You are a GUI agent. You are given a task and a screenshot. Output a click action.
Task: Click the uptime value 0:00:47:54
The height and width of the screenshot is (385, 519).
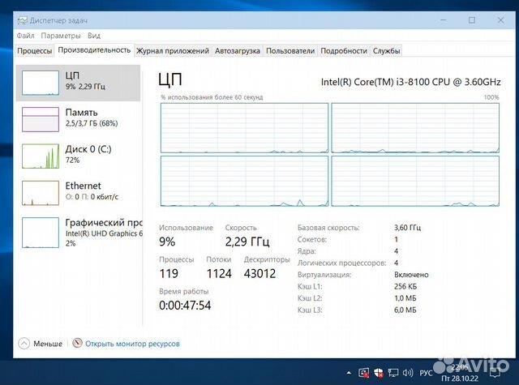click(185, 306)
